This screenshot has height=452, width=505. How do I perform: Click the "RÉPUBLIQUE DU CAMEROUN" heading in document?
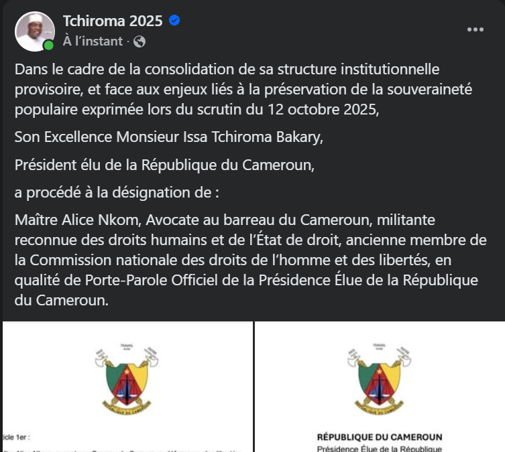[x=380, y=437]
